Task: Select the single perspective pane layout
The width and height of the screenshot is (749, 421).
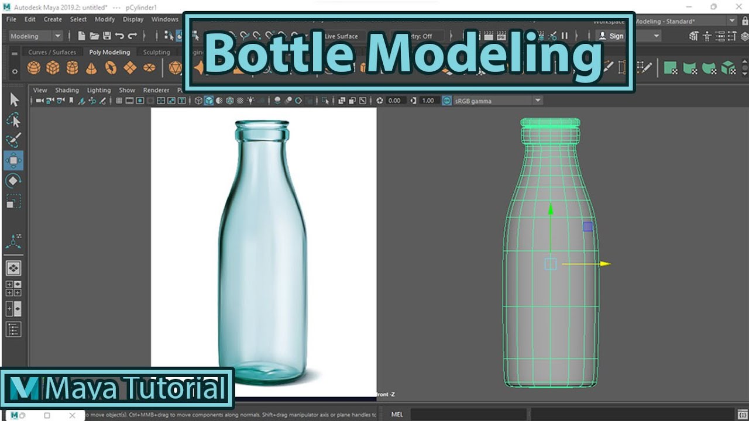Action: click(13, 268)
